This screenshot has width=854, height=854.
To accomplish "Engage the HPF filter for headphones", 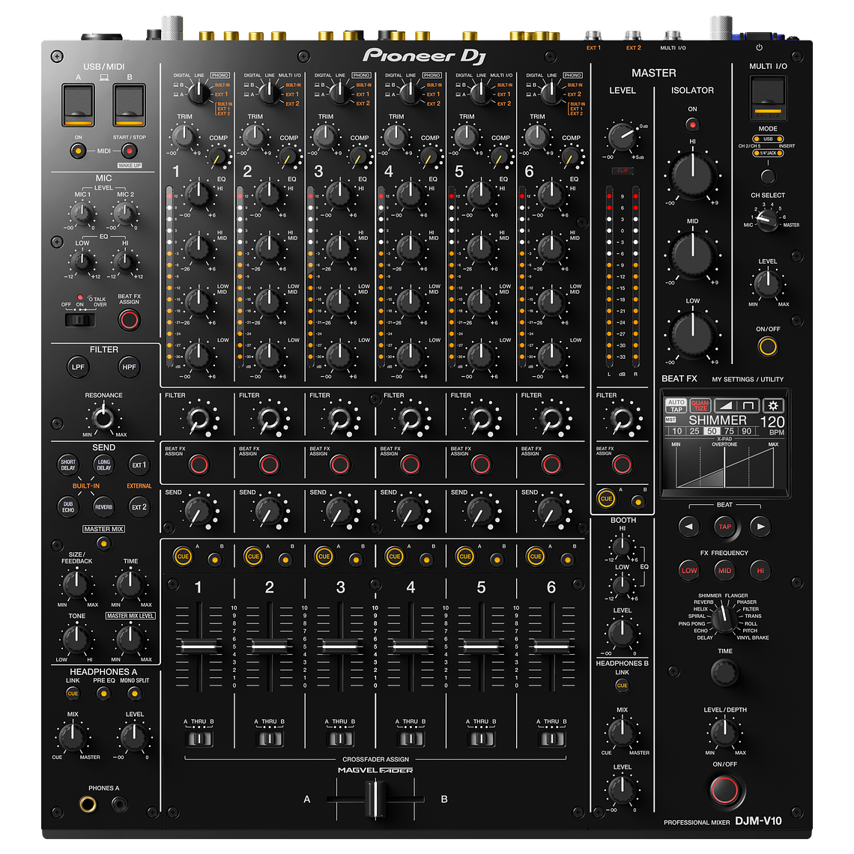I will [129, 367].
